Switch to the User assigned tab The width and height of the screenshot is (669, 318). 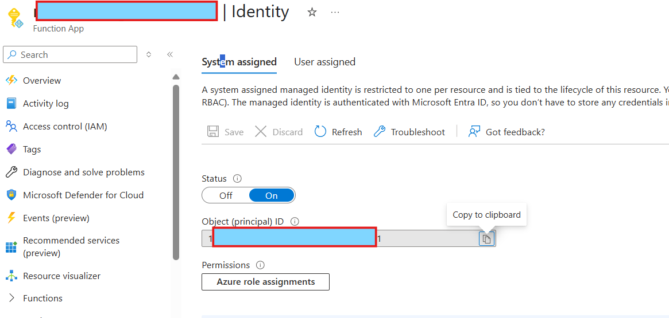pos(324,62)
